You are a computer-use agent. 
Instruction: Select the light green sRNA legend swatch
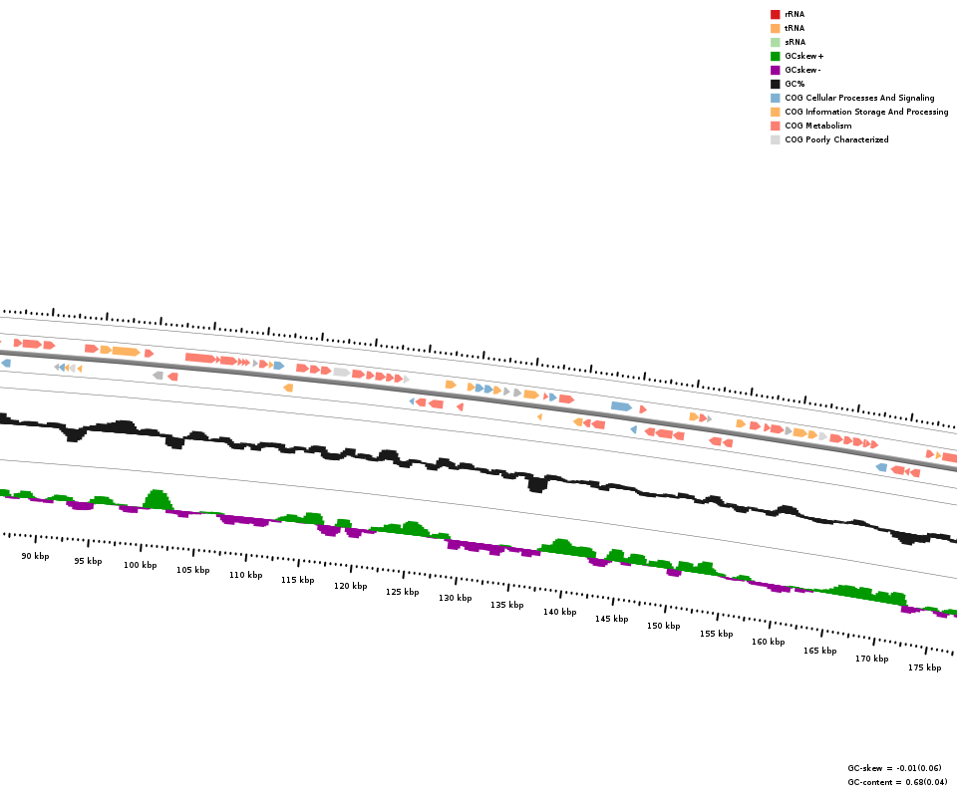point(775,42)
